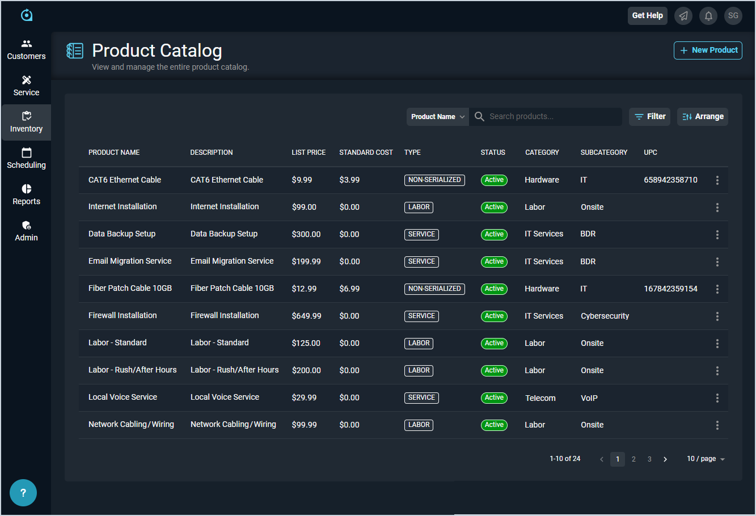Open the Admin menu item
This screenshot has height=516, width=756.
click(26, 231)
